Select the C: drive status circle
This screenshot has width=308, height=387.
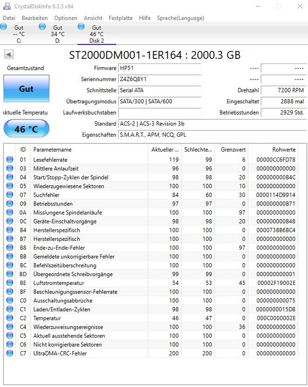pos(4,26)
